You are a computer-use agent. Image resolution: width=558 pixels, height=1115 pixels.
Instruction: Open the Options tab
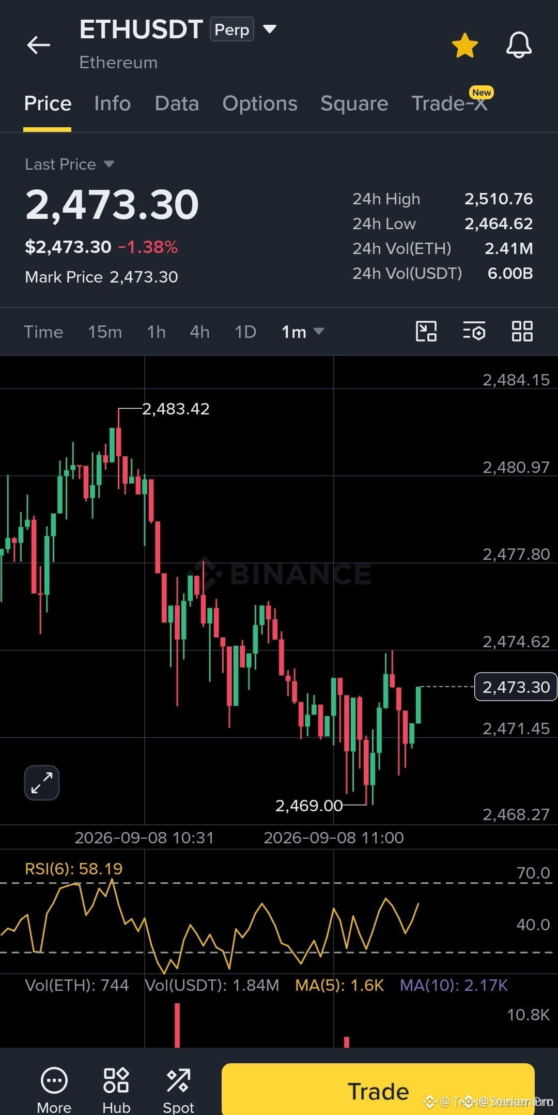click(x=260, y=103)
